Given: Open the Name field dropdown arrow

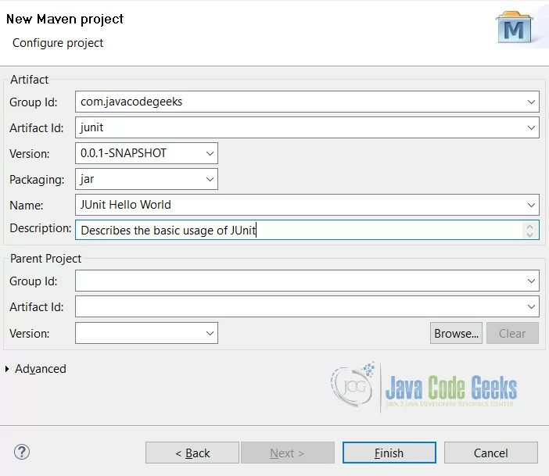Looking at the screenshot, I should pos(531,205).
